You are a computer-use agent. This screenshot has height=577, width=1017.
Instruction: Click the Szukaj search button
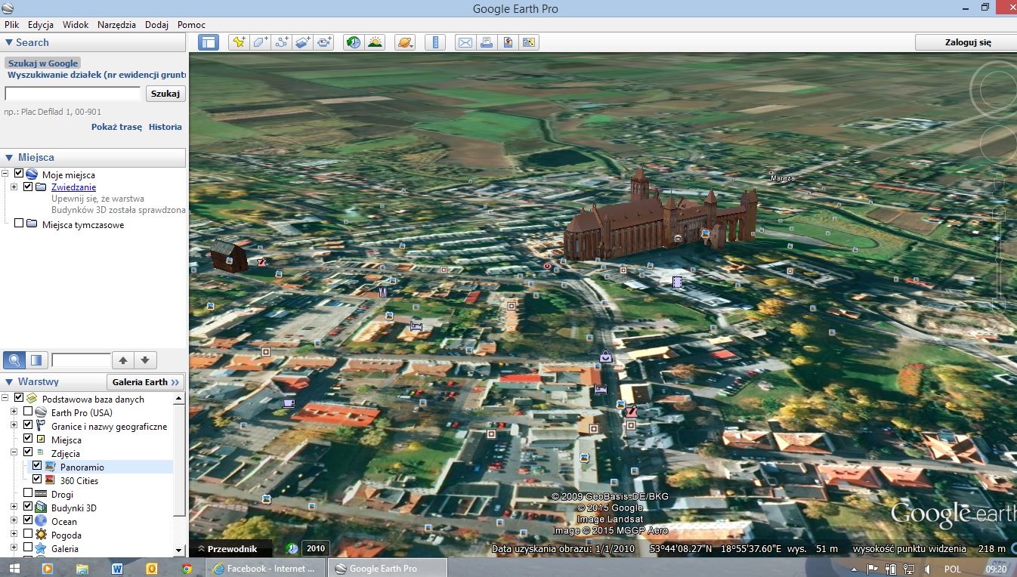click(x=165, y=94)
